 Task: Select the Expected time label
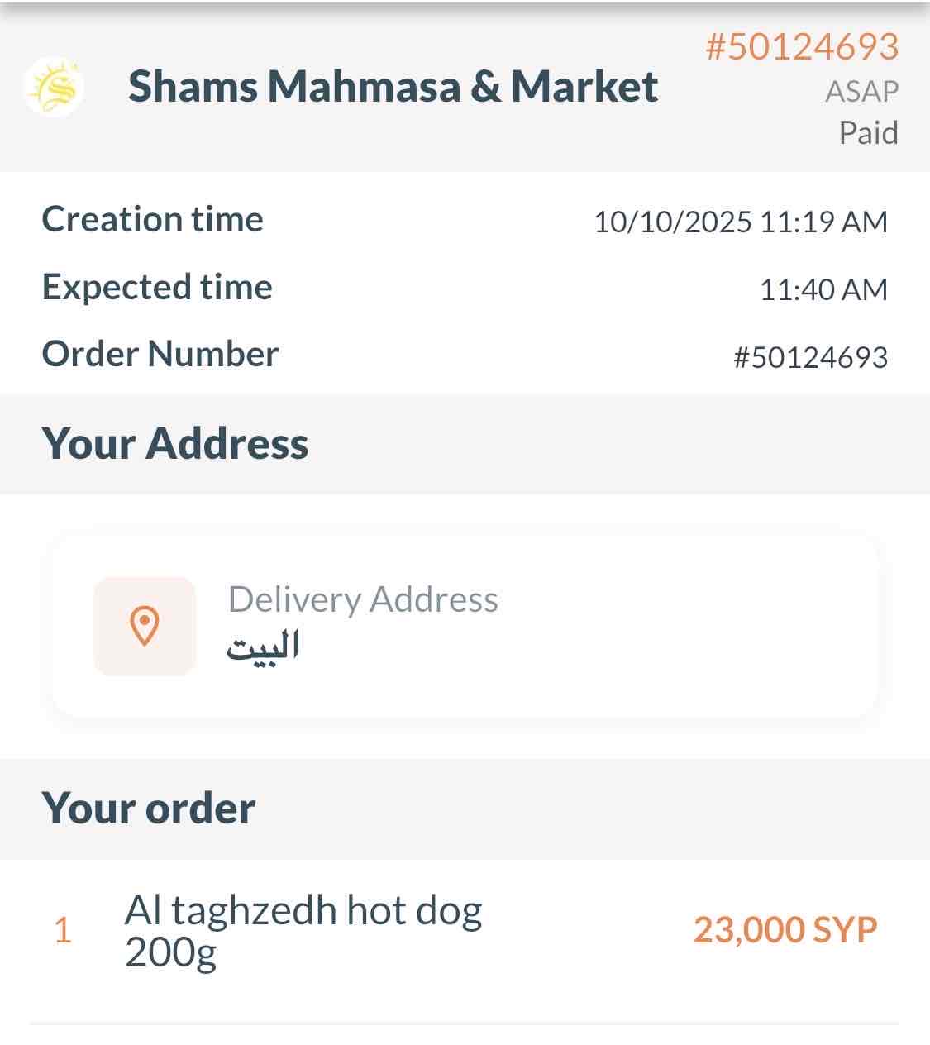(x=157, y=288)
